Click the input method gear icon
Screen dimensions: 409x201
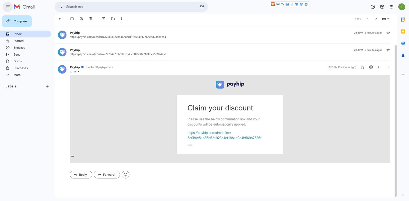point(306,4)
